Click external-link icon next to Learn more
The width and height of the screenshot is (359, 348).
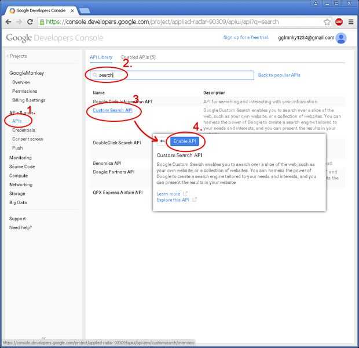point(185,194)
